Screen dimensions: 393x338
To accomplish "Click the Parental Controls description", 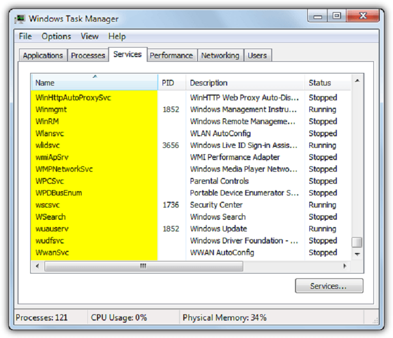I will (x=219, y=181).
